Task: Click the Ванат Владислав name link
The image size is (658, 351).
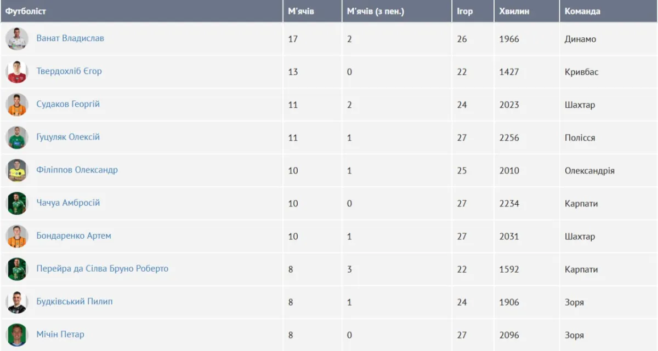Action: pos(70,38)
